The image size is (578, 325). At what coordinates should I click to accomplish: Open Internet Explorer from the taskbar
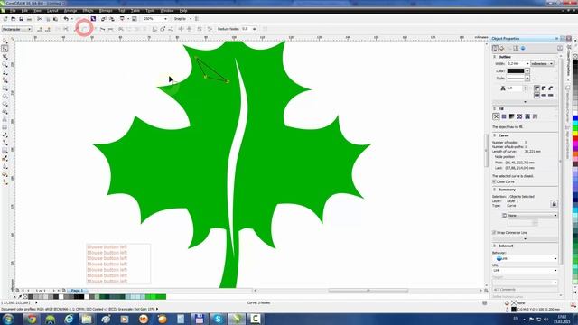[x=69, y=319]
